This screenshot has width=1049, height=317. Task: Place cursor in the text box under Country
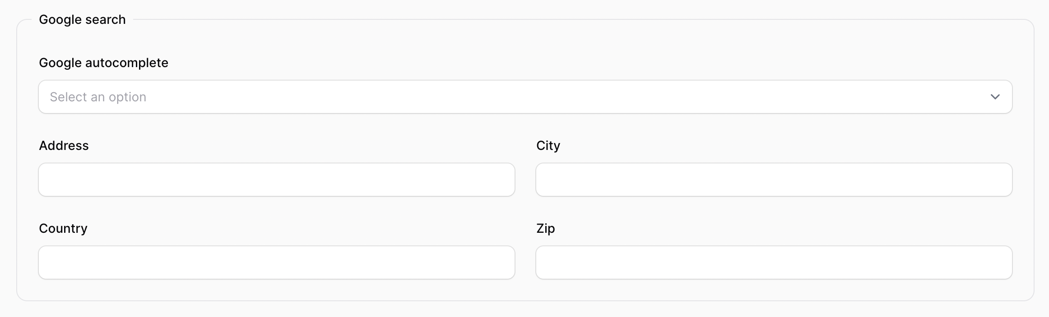276,263
